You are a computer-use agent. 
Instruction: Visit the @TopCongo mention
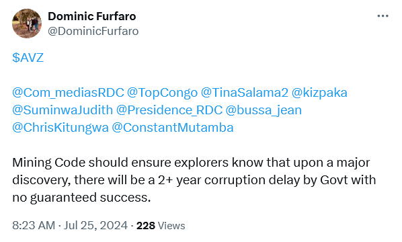162,93
